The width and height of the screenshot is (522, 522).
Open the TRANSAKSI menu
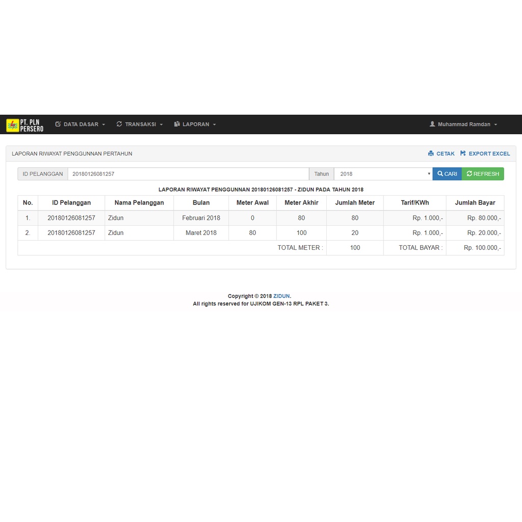[140, 124]
